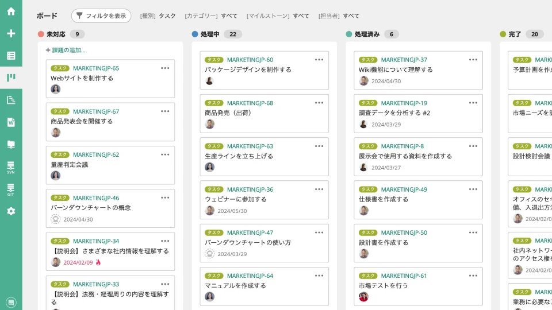552x310 pixels.
Task: Open three-dot menu on MARKETINGJP-37 card
Action: click(x=473, y=60)
